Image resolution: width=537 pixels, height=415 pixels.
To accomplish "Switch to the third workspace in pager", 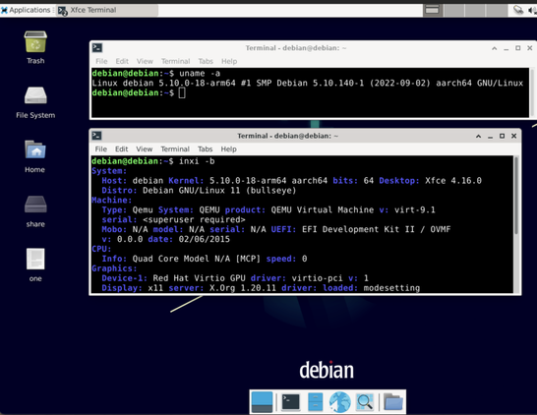I will point(475,10).
